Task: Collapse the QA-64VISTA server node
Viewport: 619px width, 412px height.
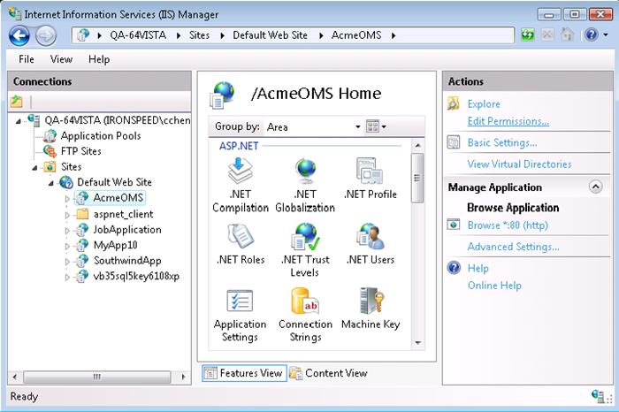Action: [x=19, y=121]
